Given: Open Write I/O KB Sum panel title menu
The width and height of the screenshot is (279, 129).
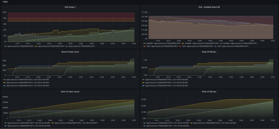Looking at the screenshot, I should tap(209, 92).
